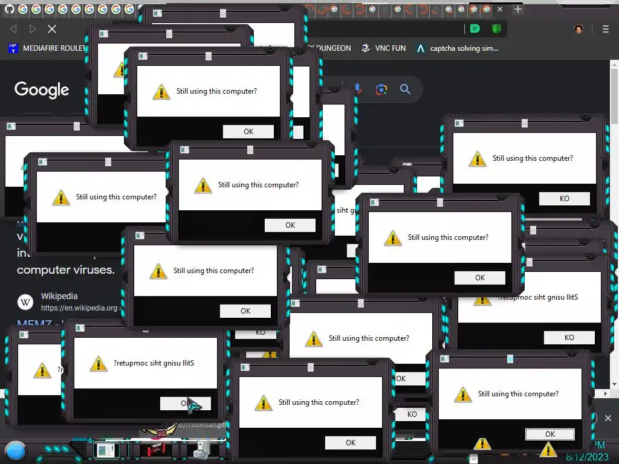Switch to the GitHub browser tab
619x464 pixels.
[10, 9]
